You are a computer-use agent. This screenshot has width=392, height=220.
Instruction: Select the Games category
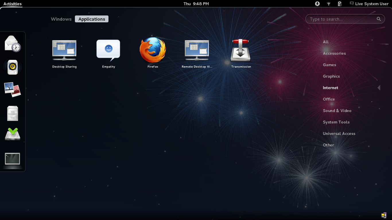329,65
